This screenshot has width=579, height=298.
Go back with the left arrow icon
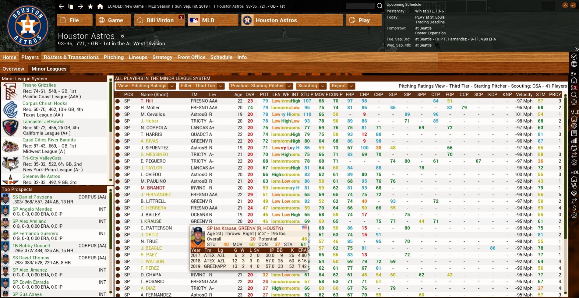61,6
